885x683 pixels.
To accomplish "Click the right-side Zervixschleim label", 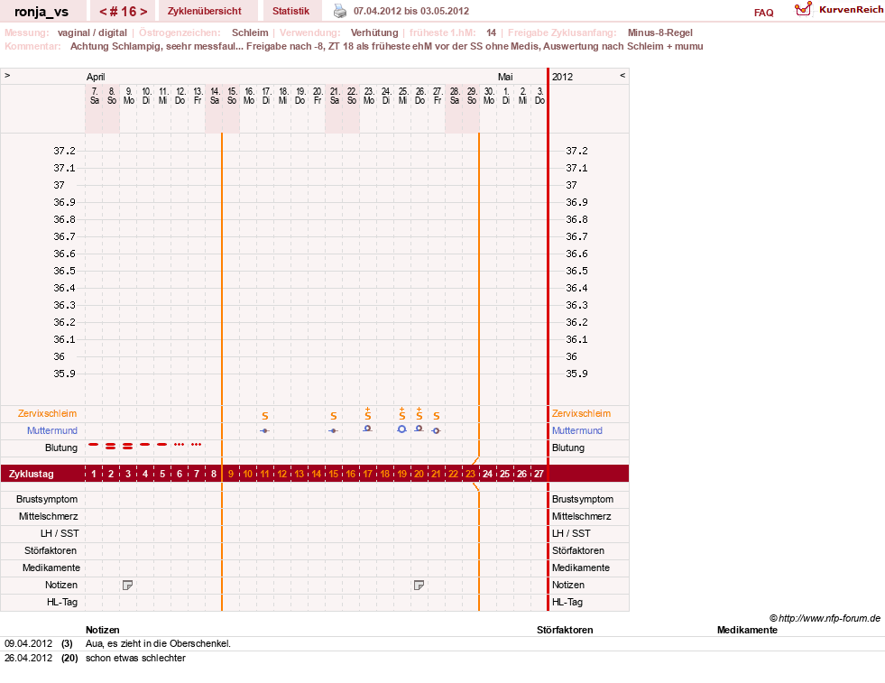I will tap(581, 413).
